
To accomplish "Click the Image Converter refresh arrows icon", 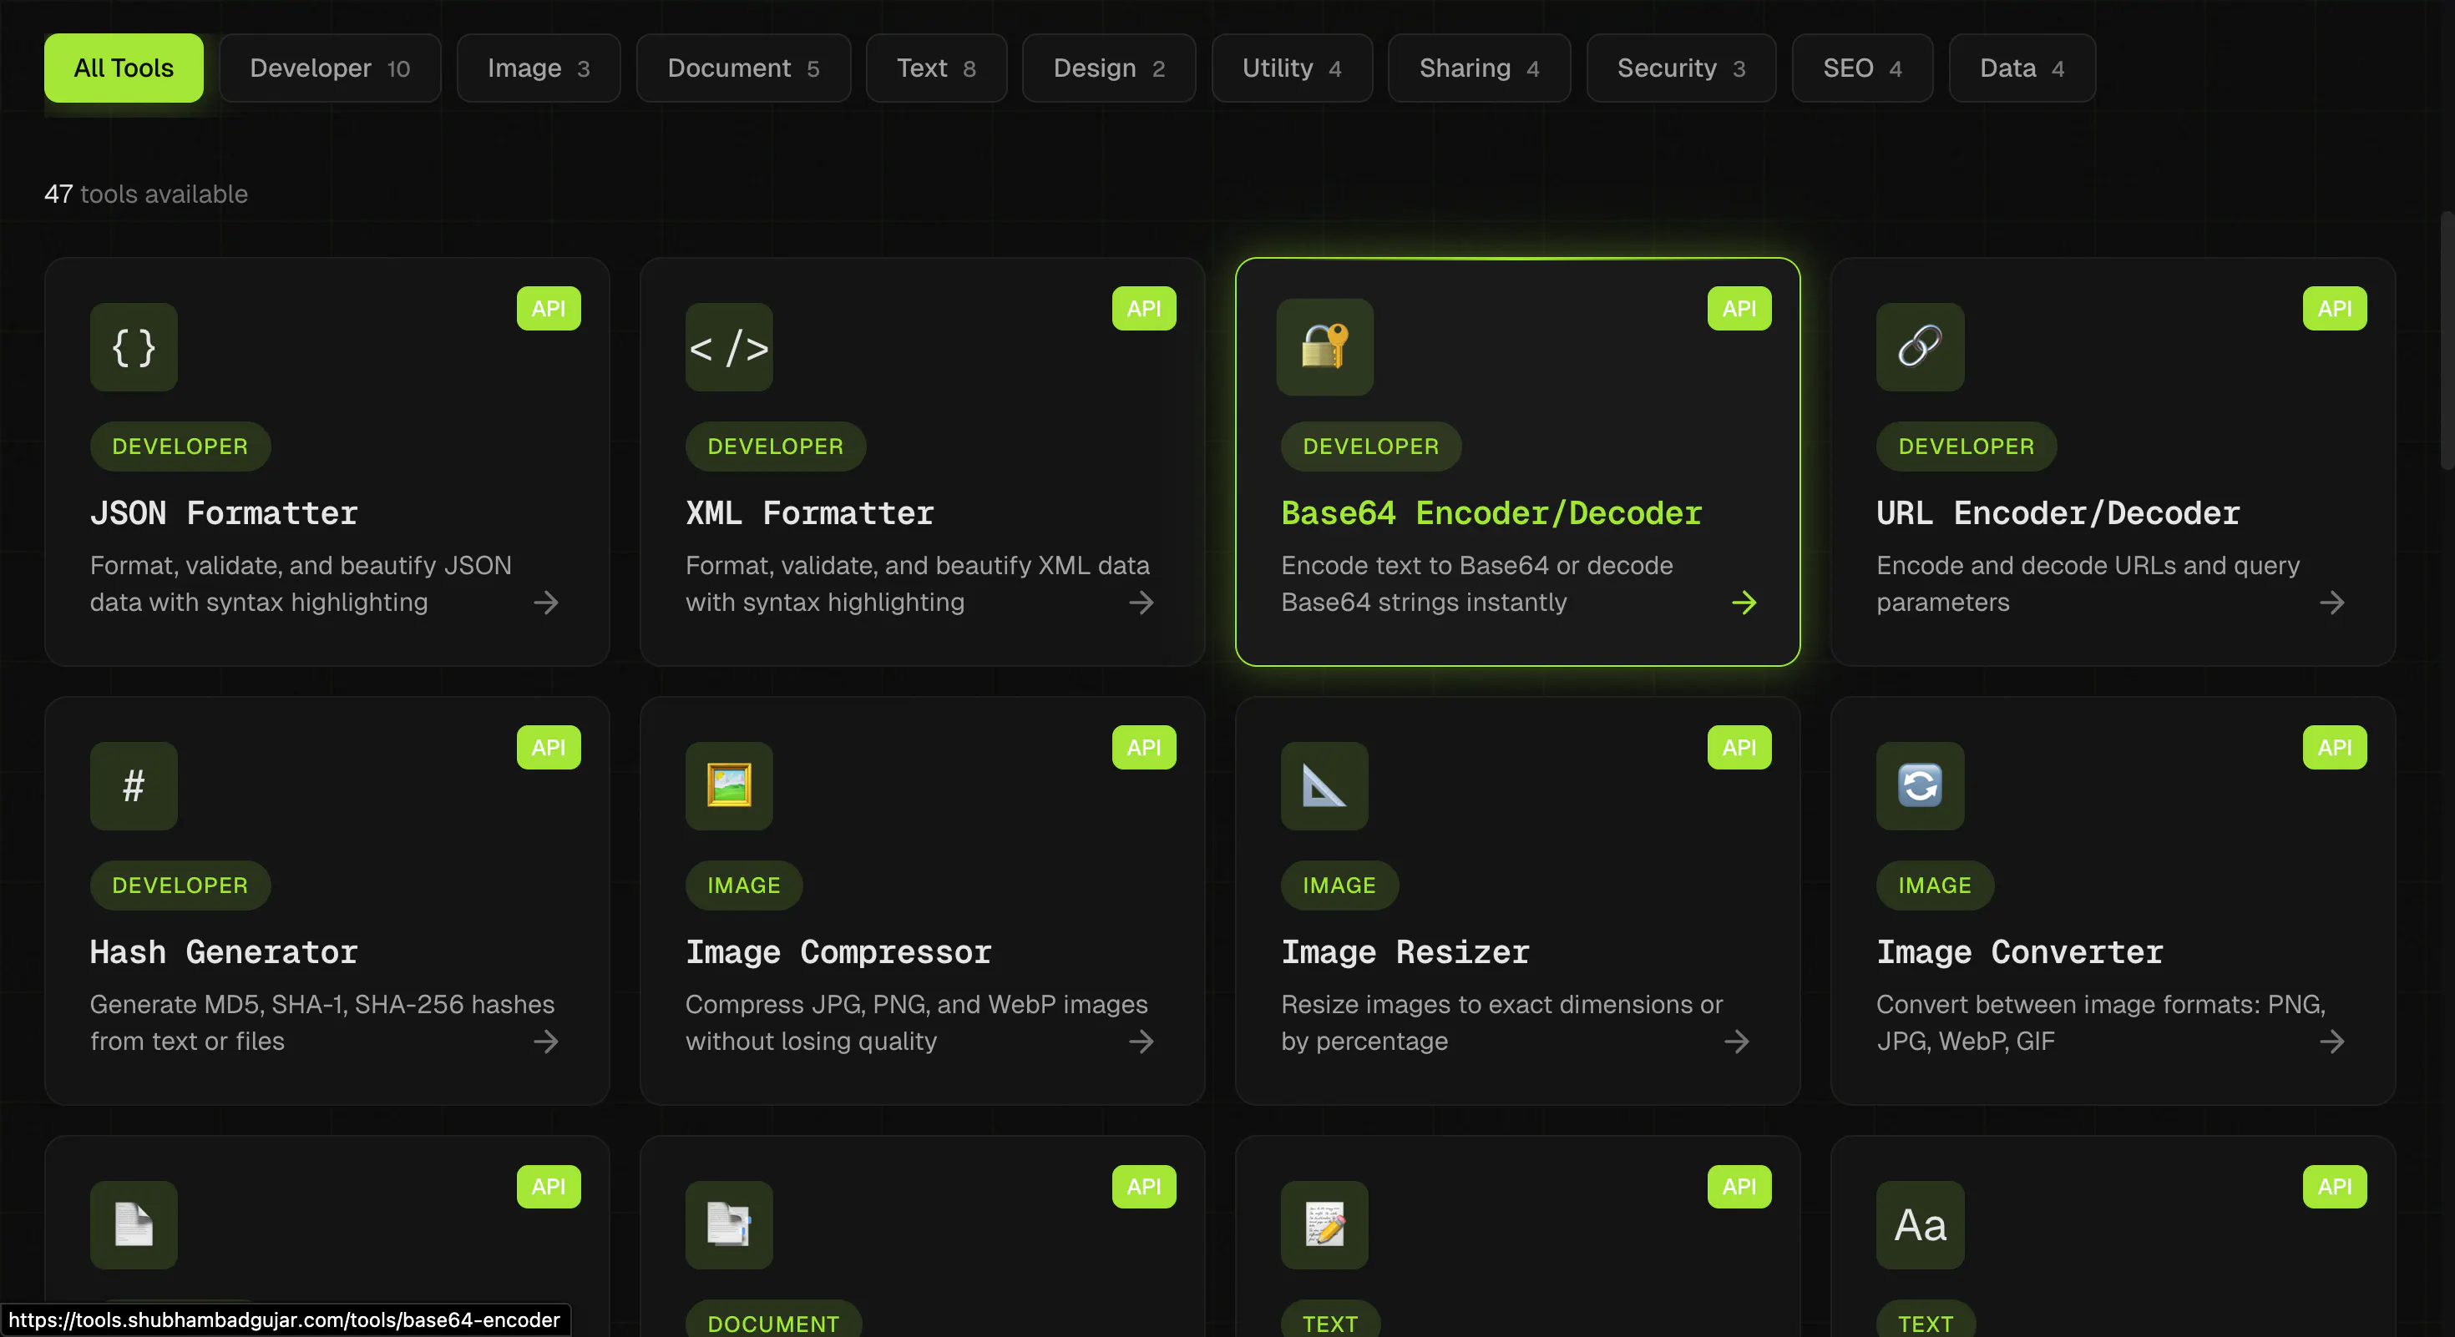I will pos(1920,786).
